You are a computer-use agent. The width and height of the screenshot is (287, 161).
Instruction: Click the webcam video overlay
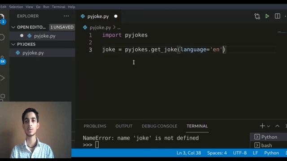pos(35,130)
